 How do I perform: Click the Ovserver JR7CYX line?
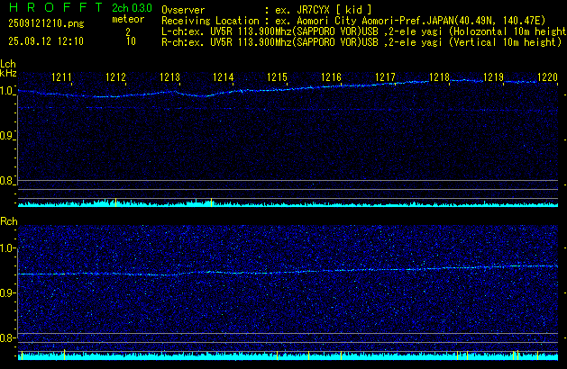point(267,10)
